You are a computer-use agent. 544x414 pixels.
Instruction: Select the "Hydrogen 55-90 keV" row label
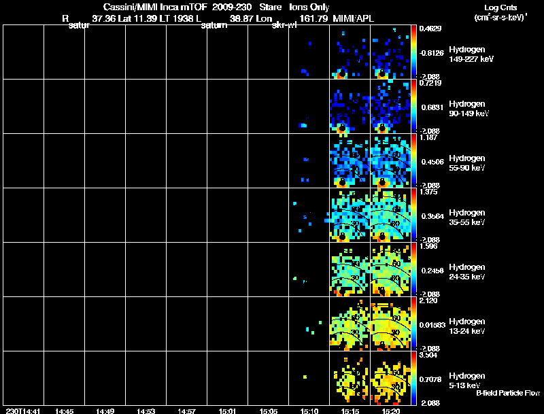tap(467, 163)
